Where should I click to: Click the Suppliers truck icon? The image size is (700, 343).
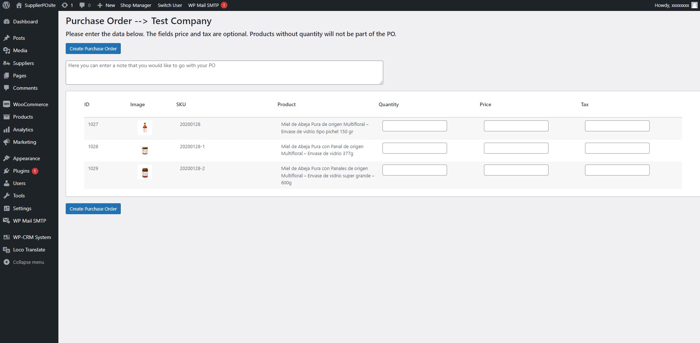point(7,63)
